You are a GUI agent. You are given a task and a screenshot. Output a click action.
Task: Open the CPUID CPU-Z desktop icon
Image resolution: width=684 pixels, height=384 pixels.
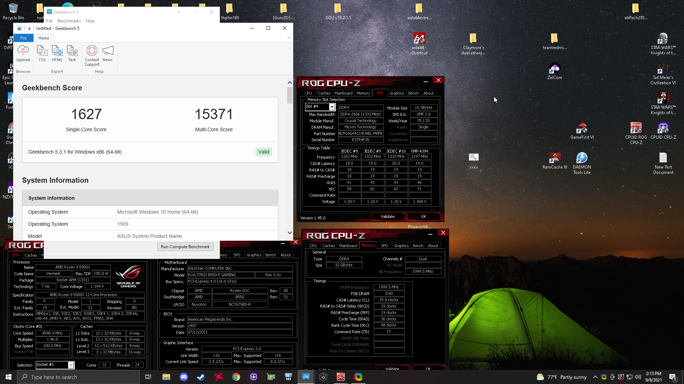(663, 131)
